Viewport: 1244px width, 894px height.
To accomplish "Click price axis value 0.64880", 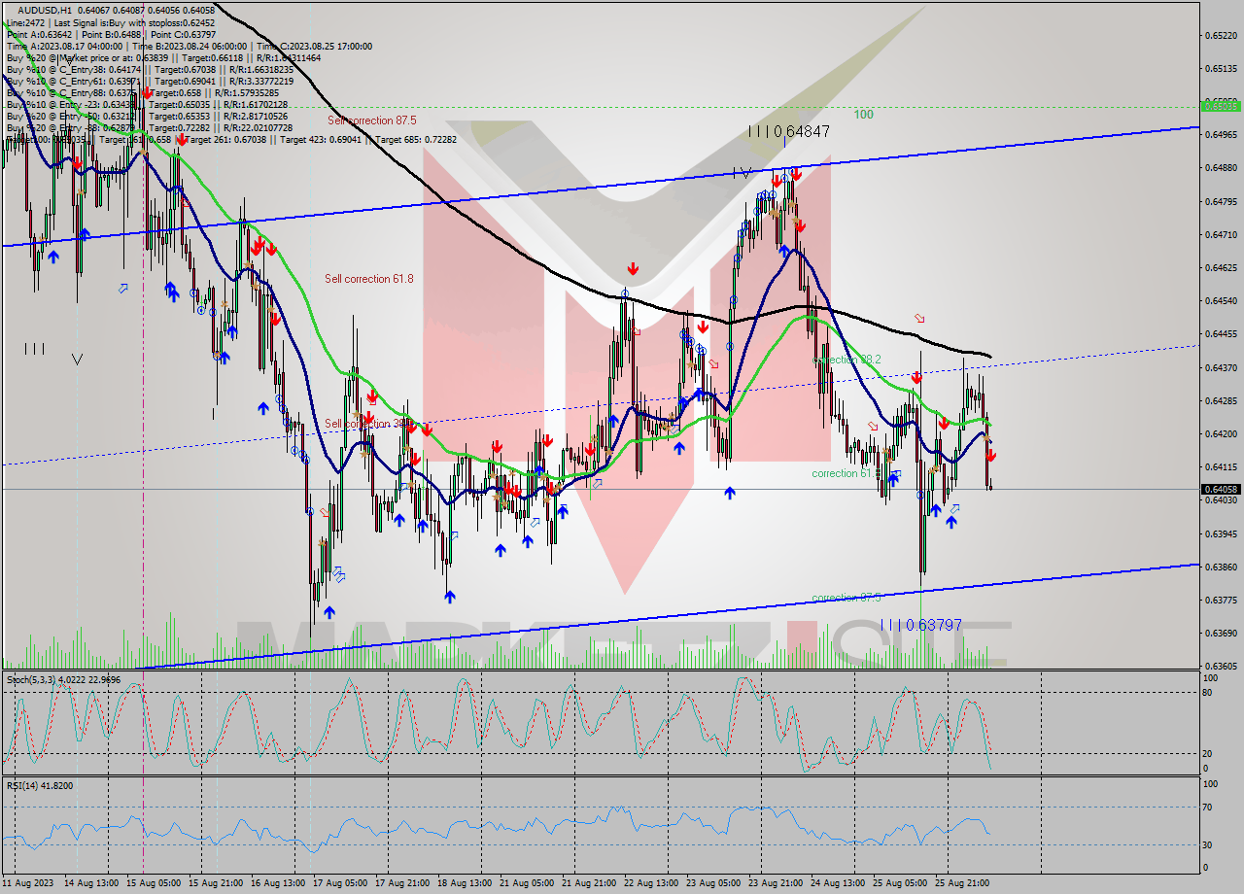I will click(x=1220, y=168).
